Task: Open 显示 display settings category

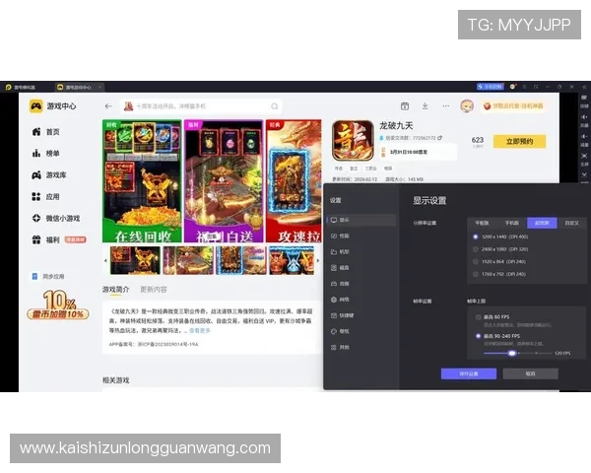Action: [361, 220]
